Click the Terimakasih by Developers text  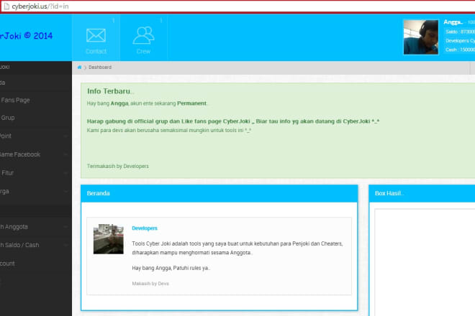click(118, 167)
